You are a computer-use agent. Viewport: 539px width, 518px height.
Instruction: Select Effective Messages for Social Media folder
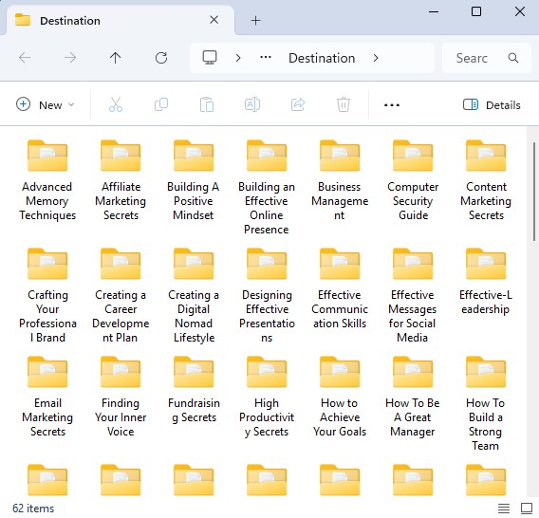413,296
